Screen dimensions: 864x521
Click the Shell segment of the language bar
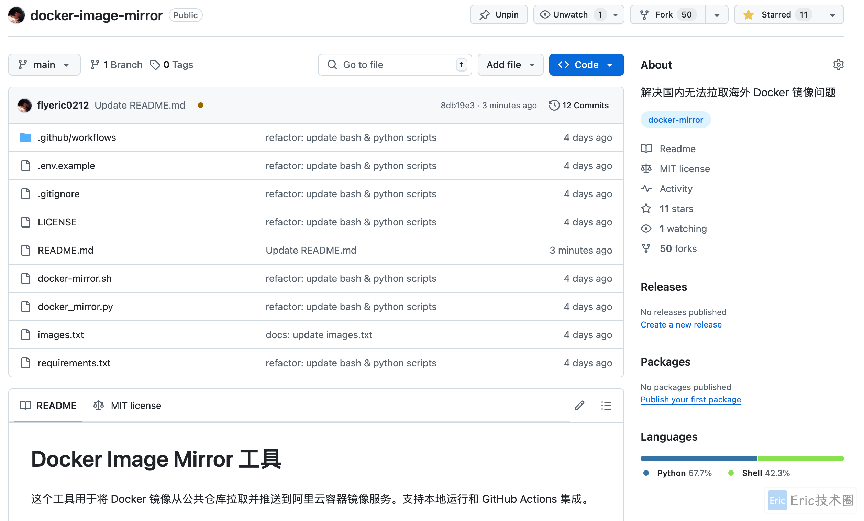click(801, 458)
